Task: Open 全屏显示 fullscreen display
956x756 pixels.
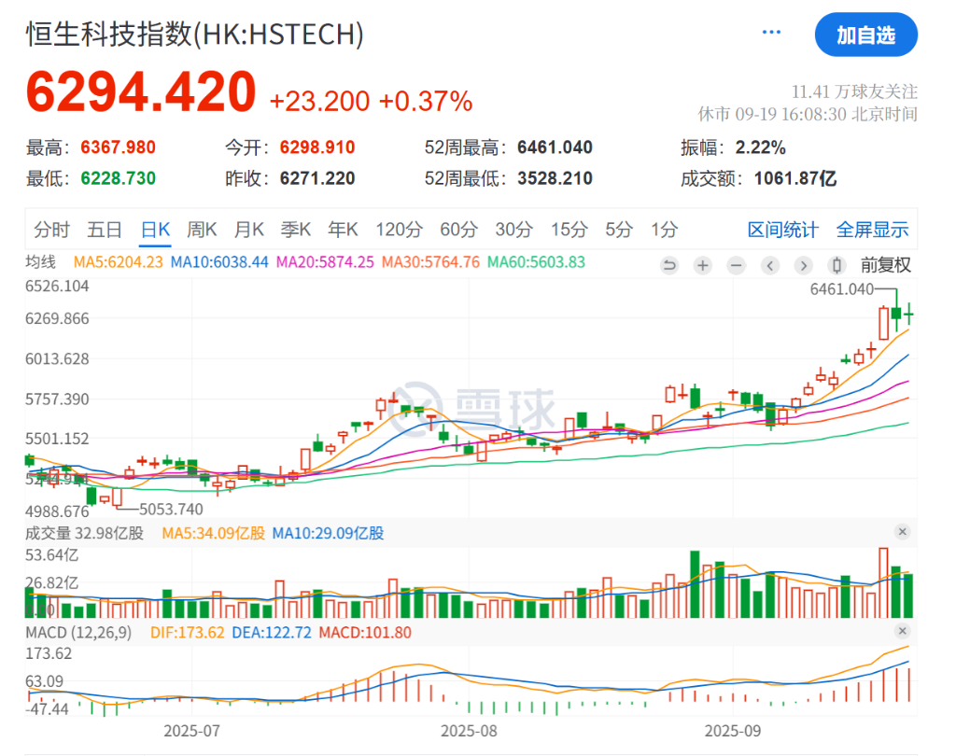Action: coord(872,229)
